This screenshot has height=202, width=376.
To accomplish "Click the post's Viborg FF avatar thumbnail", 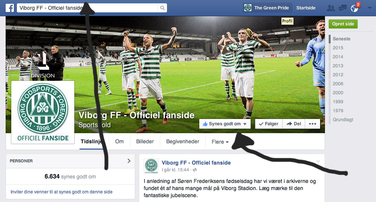I will [151, 166].
